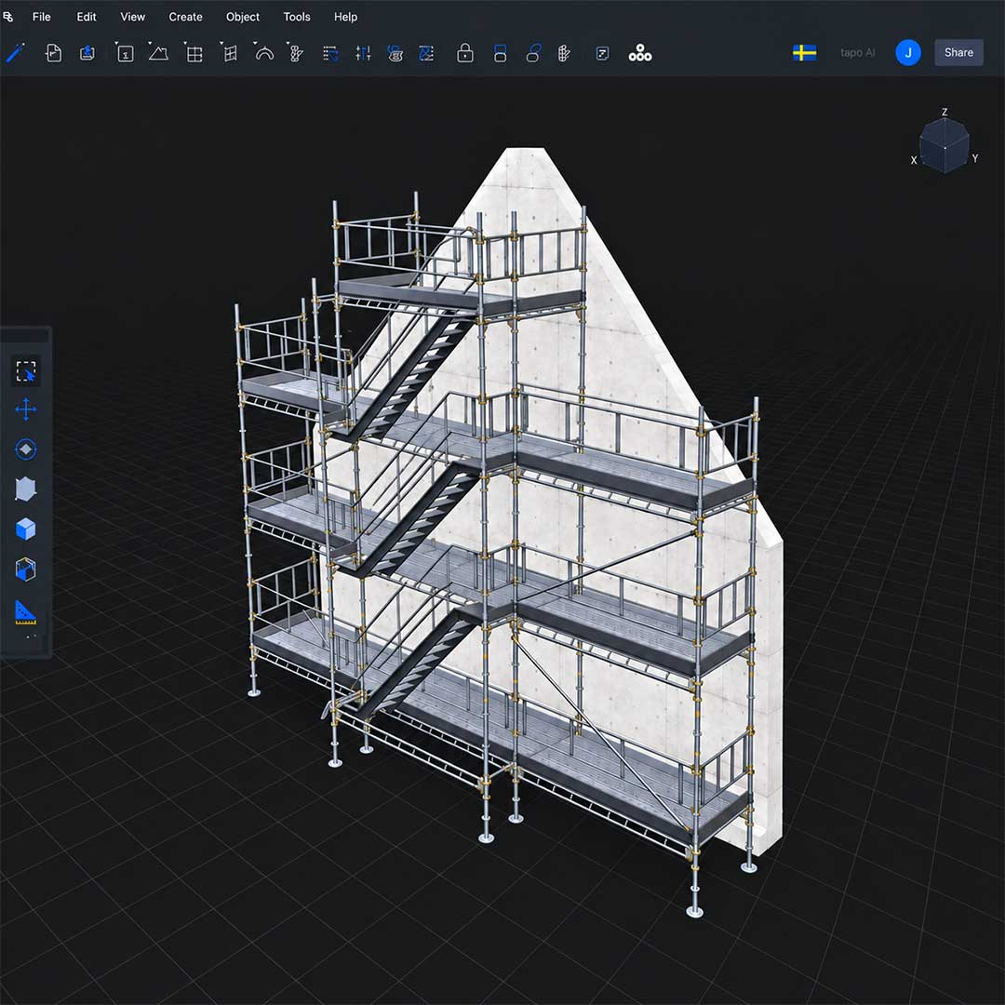
Task: Open the arch curve tool dropdown
Action: click(263, 53)
